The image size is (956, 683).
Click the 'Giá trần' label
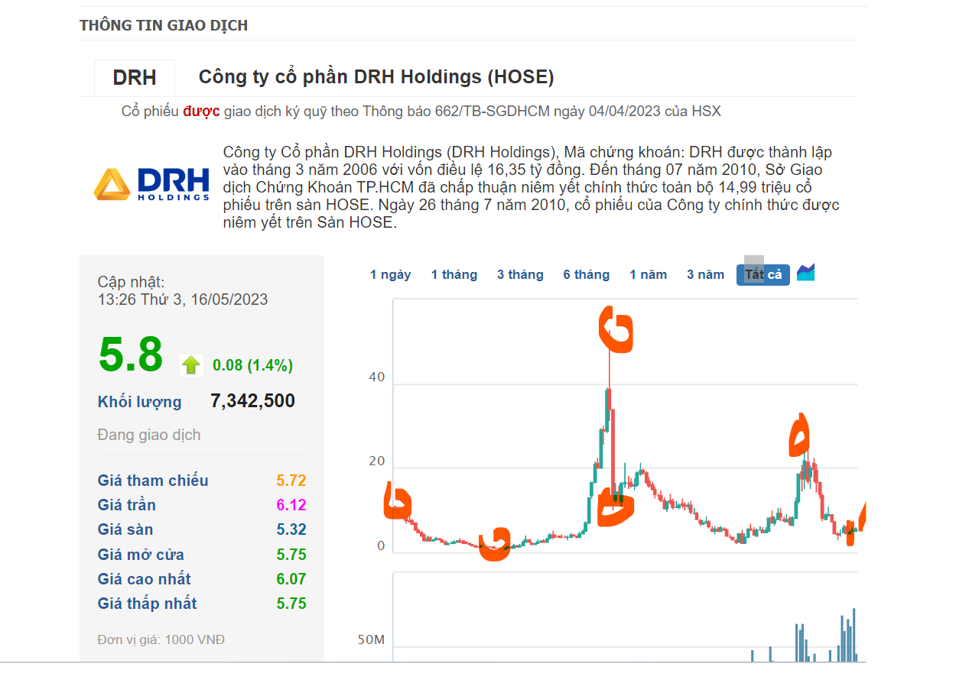[x=127, y=505]
